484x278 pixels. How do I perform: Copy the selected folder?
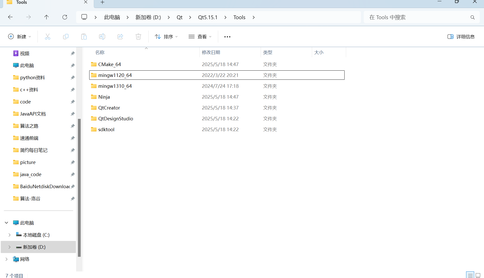pos(66,37)
